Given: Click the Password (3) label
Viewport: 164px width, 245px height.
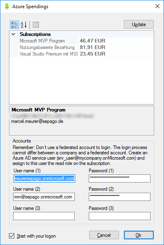Looking at the screenshot, I should pos(101,208).
